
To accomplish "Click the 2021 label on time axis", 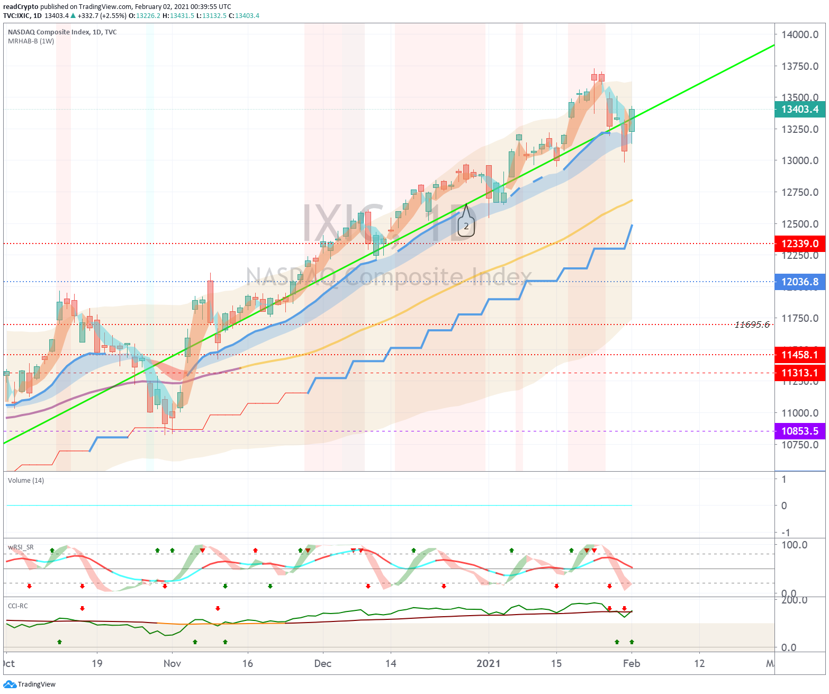I will click(x=488, y=664).
